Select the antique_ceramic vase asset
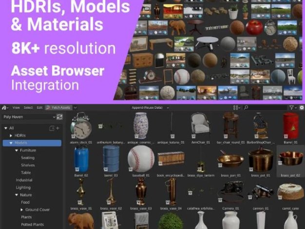 coord(141,129)
